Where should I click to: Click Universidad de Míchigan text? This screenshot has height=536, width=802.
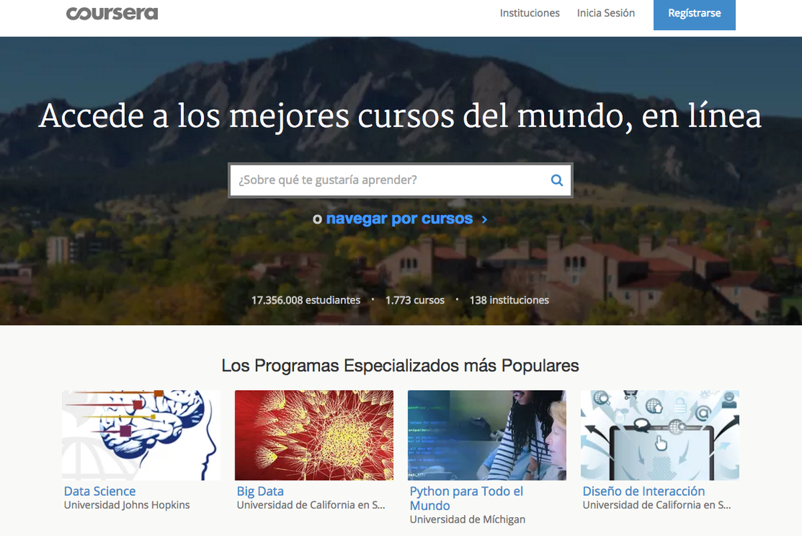pyautogui.click(x=468, y=519)
